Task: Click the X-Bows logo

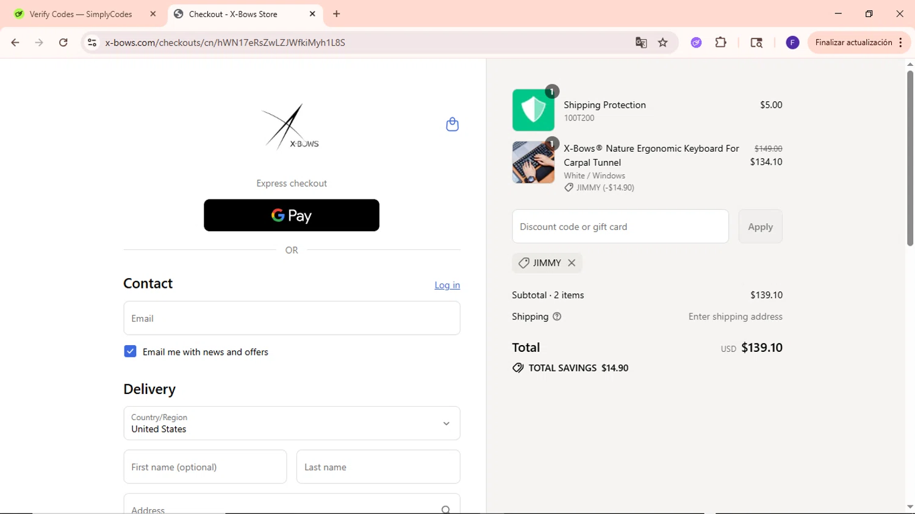Action: [290, 127]
